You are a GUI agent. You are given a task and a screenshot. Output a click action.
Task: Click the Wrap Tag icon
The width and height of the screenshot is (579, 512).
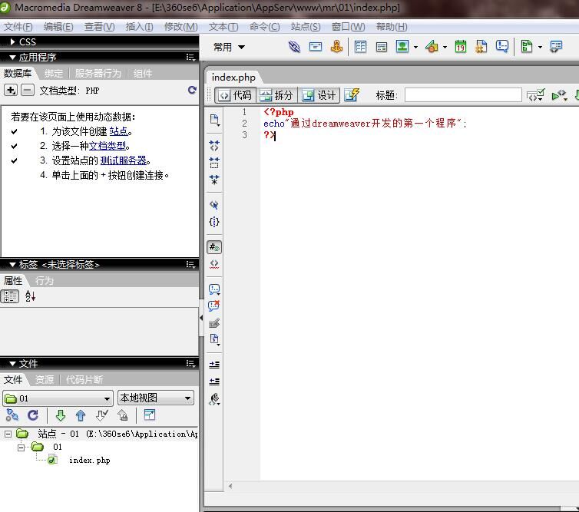pos(214,323)
